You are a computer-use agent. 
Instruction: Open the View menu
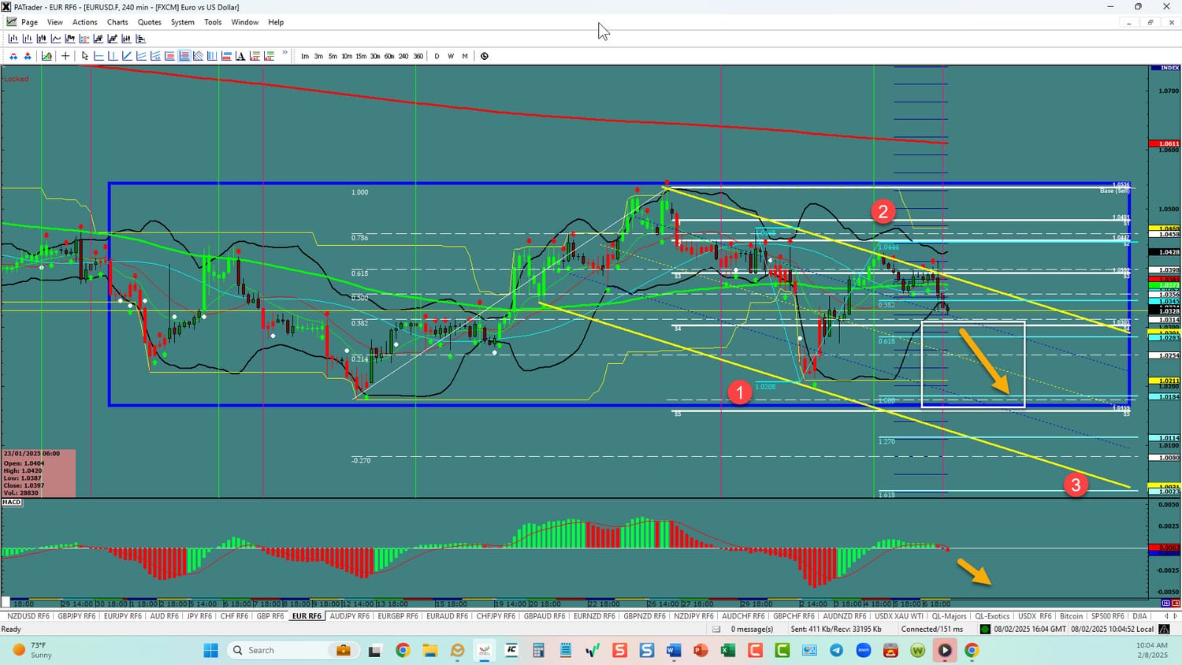click(x=55, y=22)
